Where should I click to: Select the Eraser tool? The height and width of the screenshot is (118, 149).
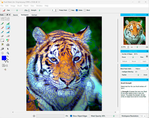click(2, 36)
